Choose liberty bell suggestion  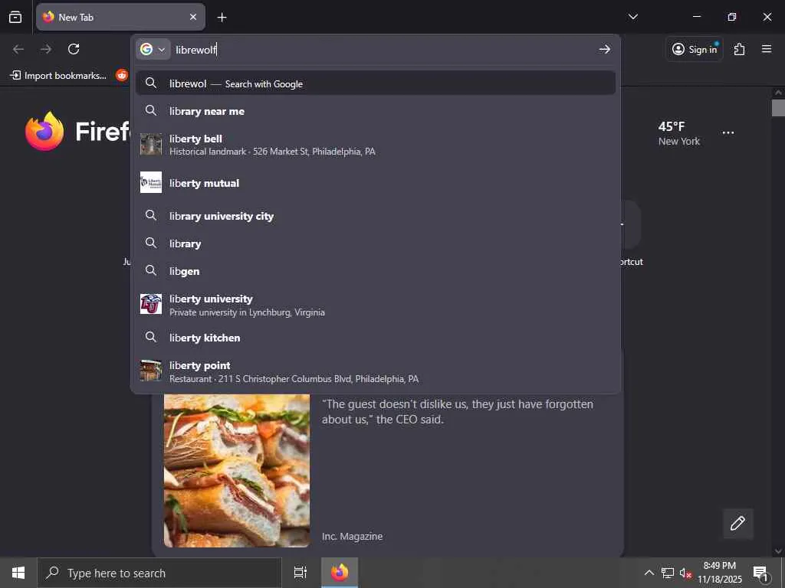(x=376, y=145)
